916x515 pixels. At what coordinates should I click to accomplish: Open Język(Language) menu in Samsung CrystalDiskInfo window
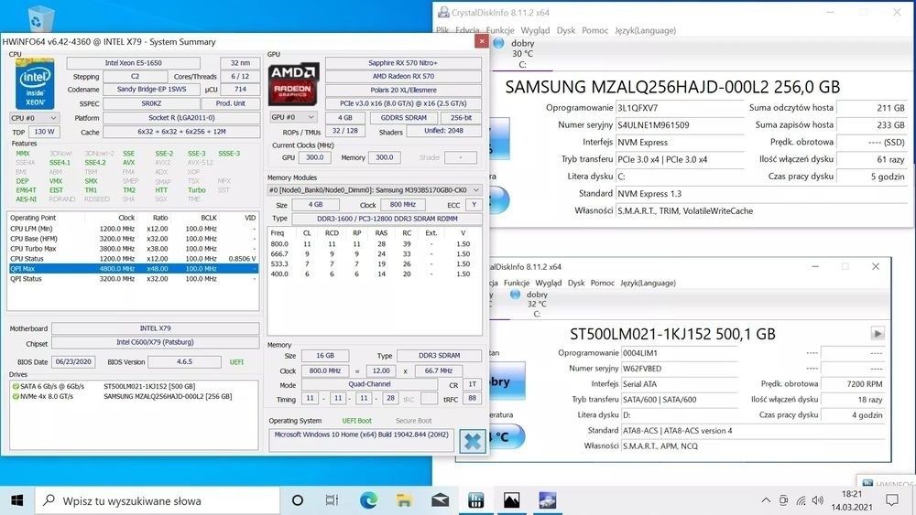[646, 30]
